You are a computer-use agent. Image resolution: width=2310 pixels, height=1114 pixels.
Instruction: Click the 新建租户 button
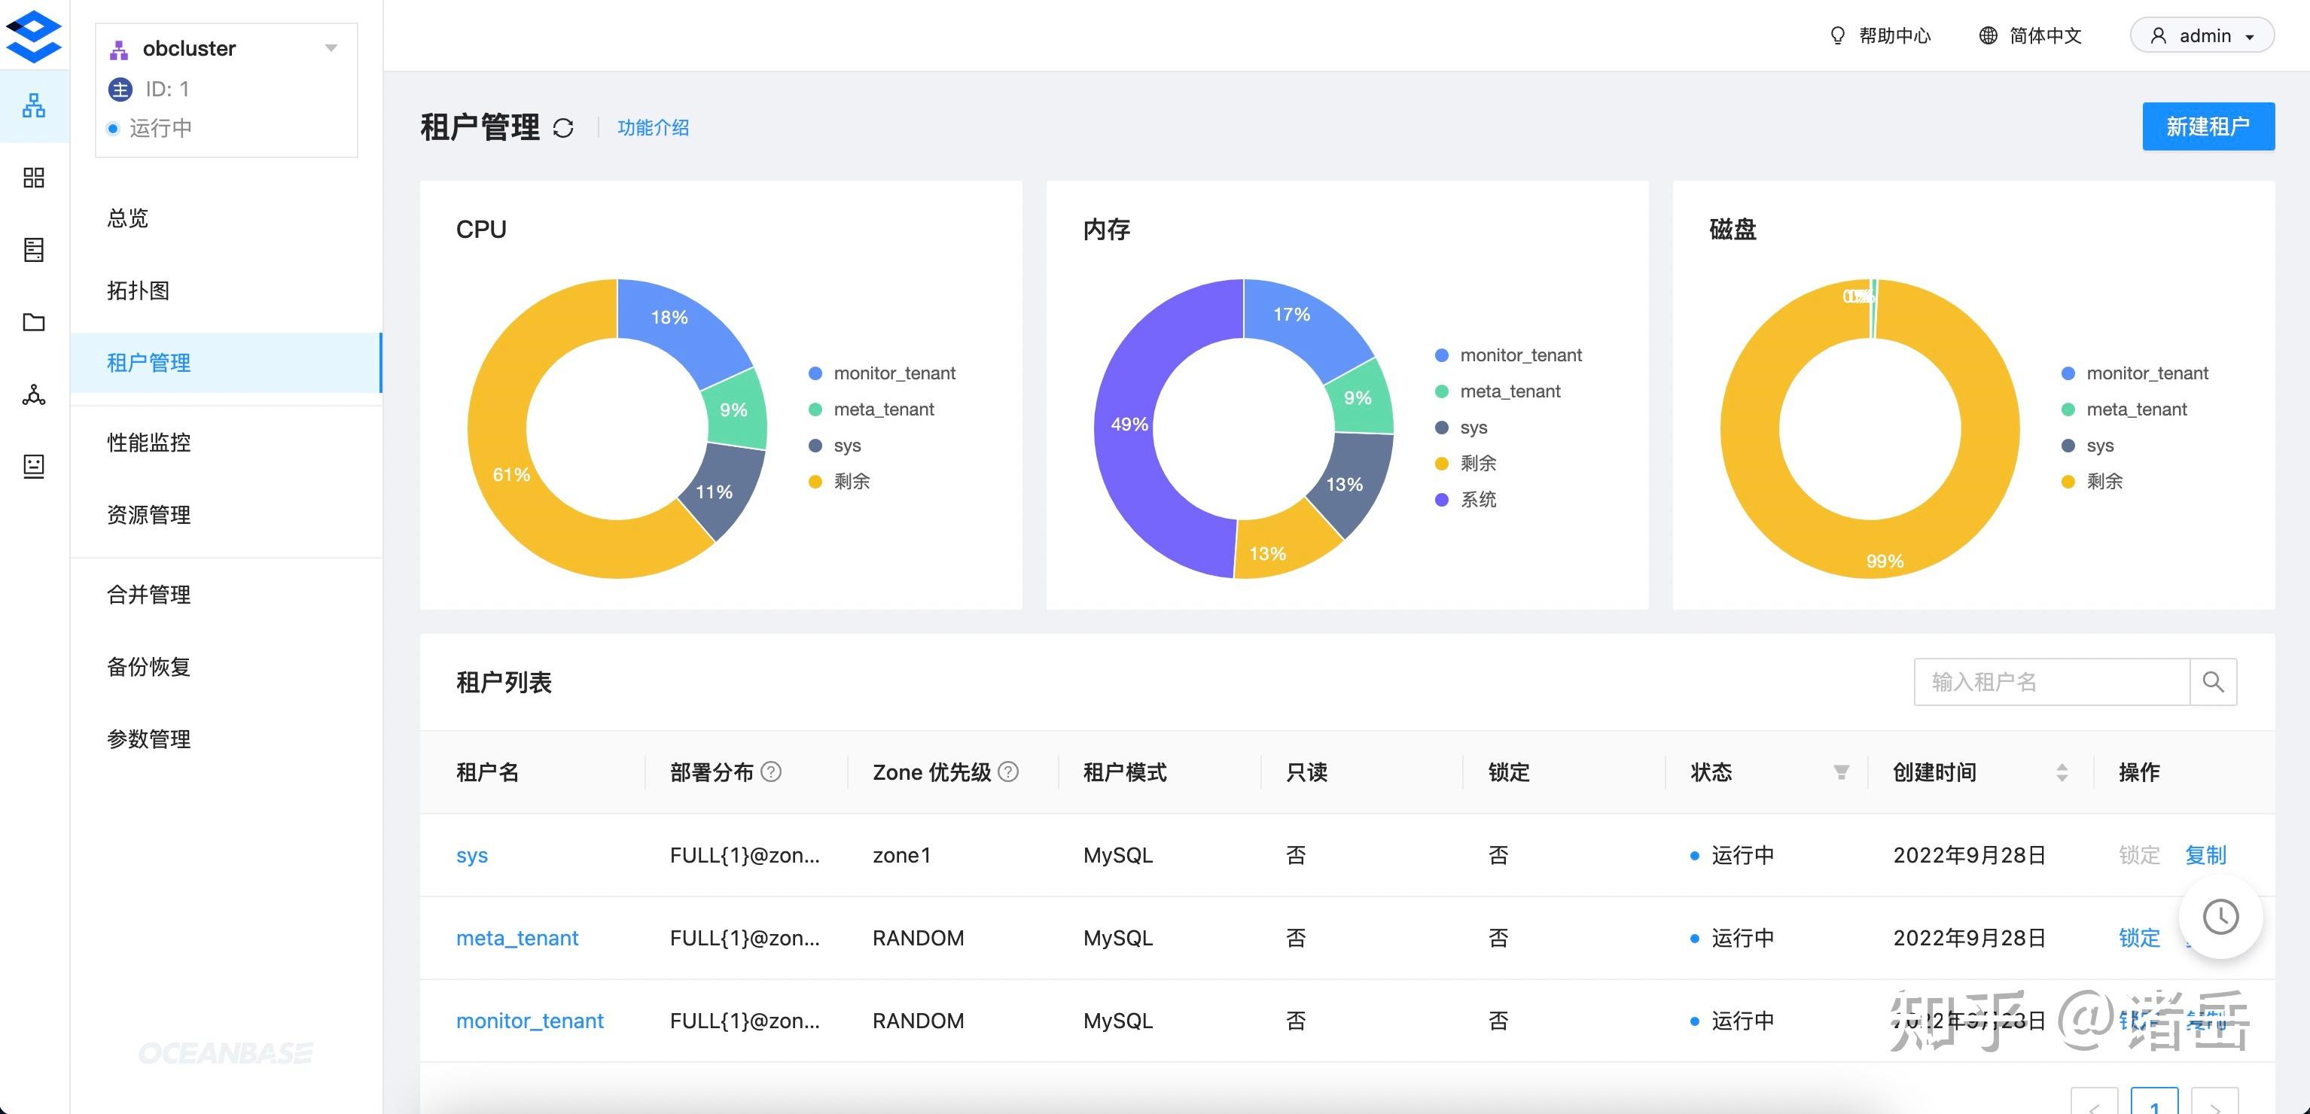2208,126
